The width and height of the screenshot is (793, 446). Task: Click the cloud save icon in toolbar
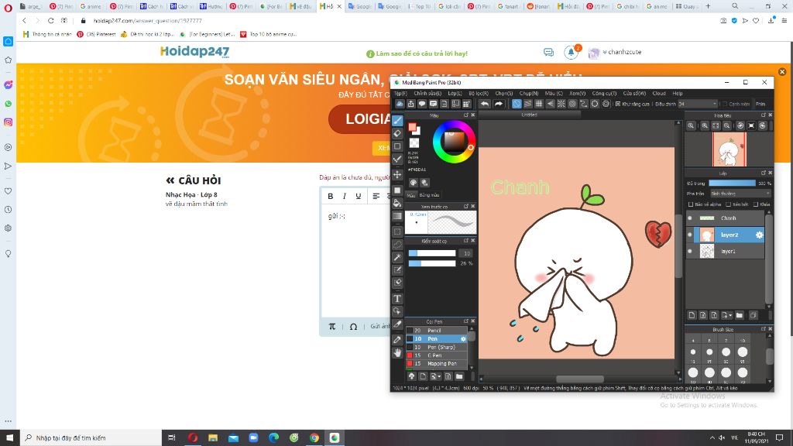pyautogui.click(x=400, y=104)
